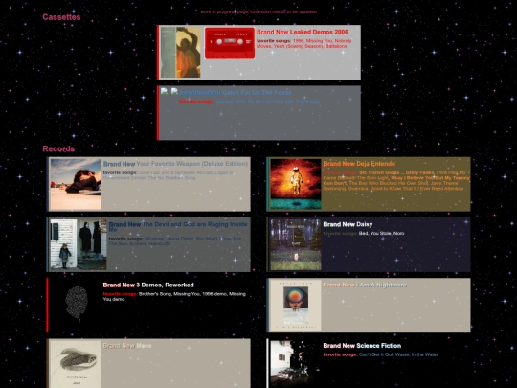Image resolution: width=517 pixels, height=388 pixels.
Task: Click favorite songs text with 'Sic Transit Gloria'
Action: click(x=396, y=180)
